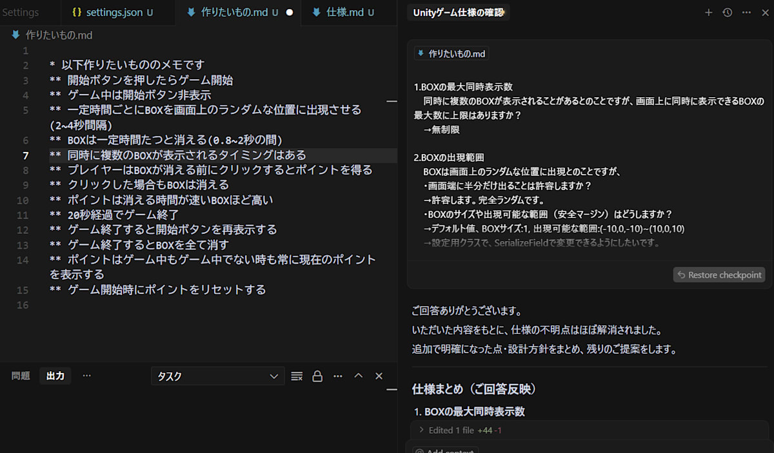The width and height of the screenshot is (774, 453).
Task: Click the 作りたいもの.md attachment chip in chat
Action: coord(451,53)
